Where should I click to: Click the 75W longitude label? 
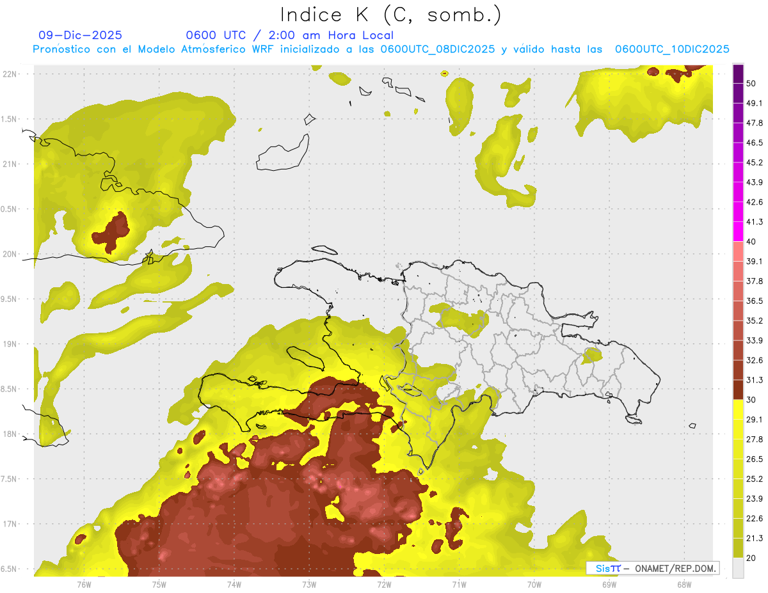pyautogui.click(x=159, y=584)
